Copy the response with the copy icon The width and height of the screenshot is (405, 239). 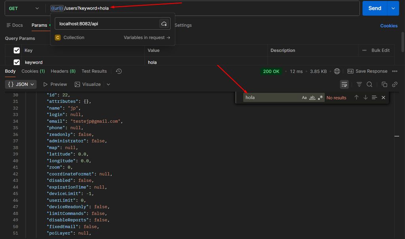click(384, 85)
